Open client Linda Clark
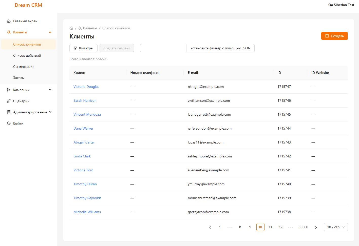The height and width of the screenshot is (246, 359). pyautogui.click(x=82, y=156)
